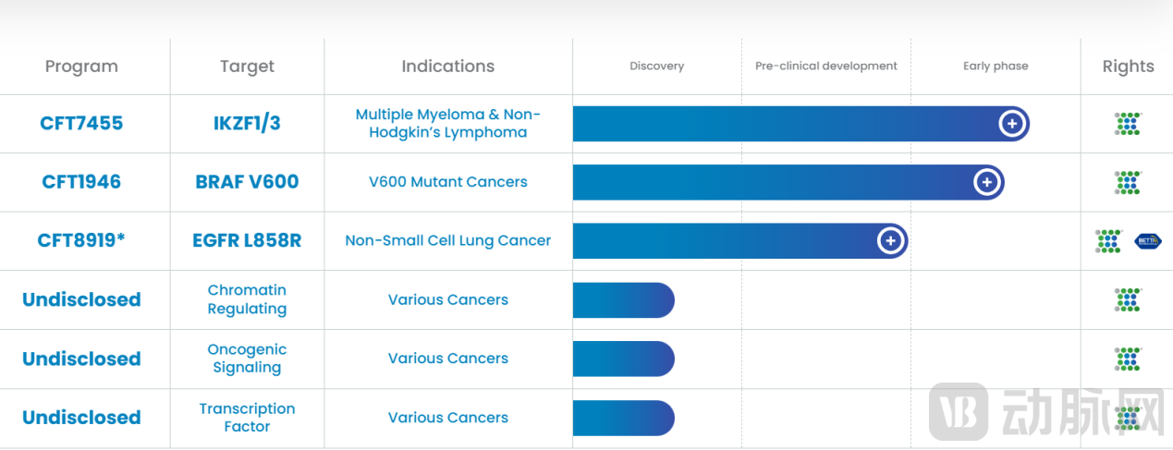Expand the CFT1946 progress bar plus icon
Image resolution: width=1173 pixels, height=450 pixels.
tap(987, 182)
